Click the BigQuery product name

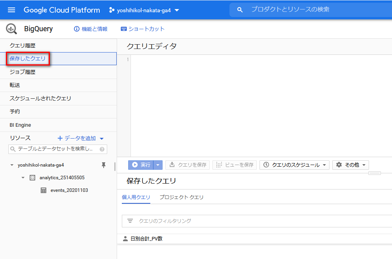(38, 29)
